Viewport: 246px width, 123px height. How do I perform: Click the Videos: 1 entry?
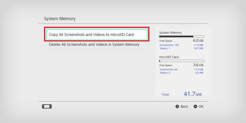[165, 49]
